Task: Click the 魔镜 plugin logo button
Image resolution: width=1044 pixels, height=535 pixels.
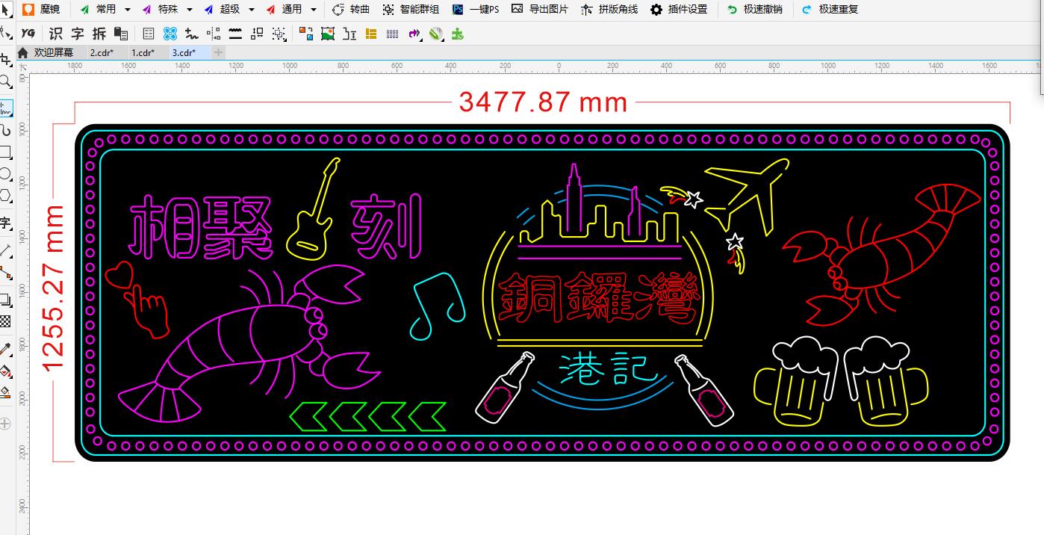Action: coord(41,9)
